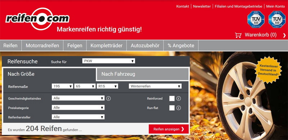Click the Kostenloser Versand badge
288x140 pixels.
(x=268, y=70)
